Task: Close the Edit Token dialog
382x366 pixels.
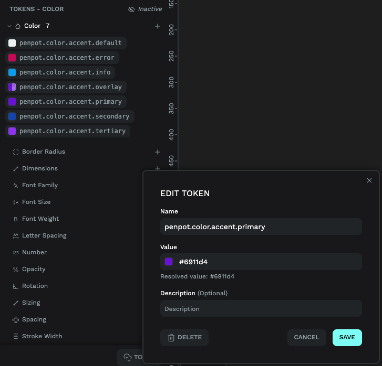Action: coord(369,180)
